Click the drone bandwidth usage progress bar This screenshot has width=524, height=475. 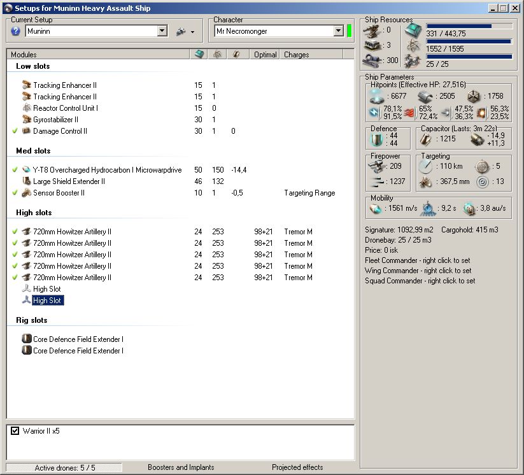tap(469, 57)
